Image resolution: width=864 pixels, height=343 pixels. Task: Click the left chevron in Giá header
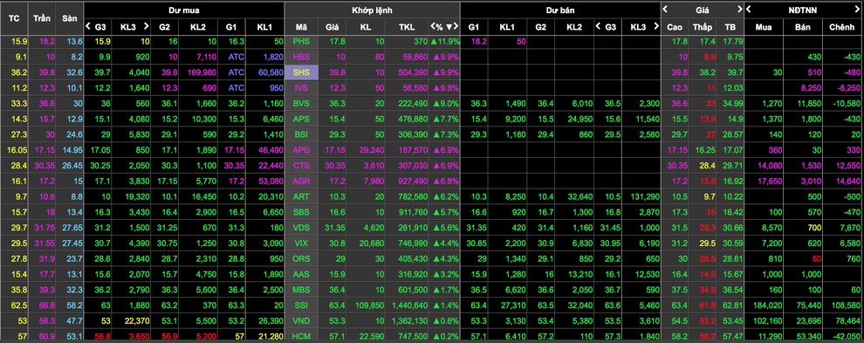click(x=665, y=9)
